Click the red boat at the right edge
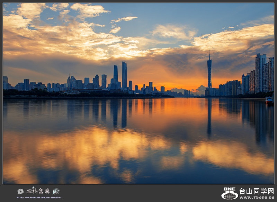The width and height of the screenshot is (277, 202). [x=269, y=100]
